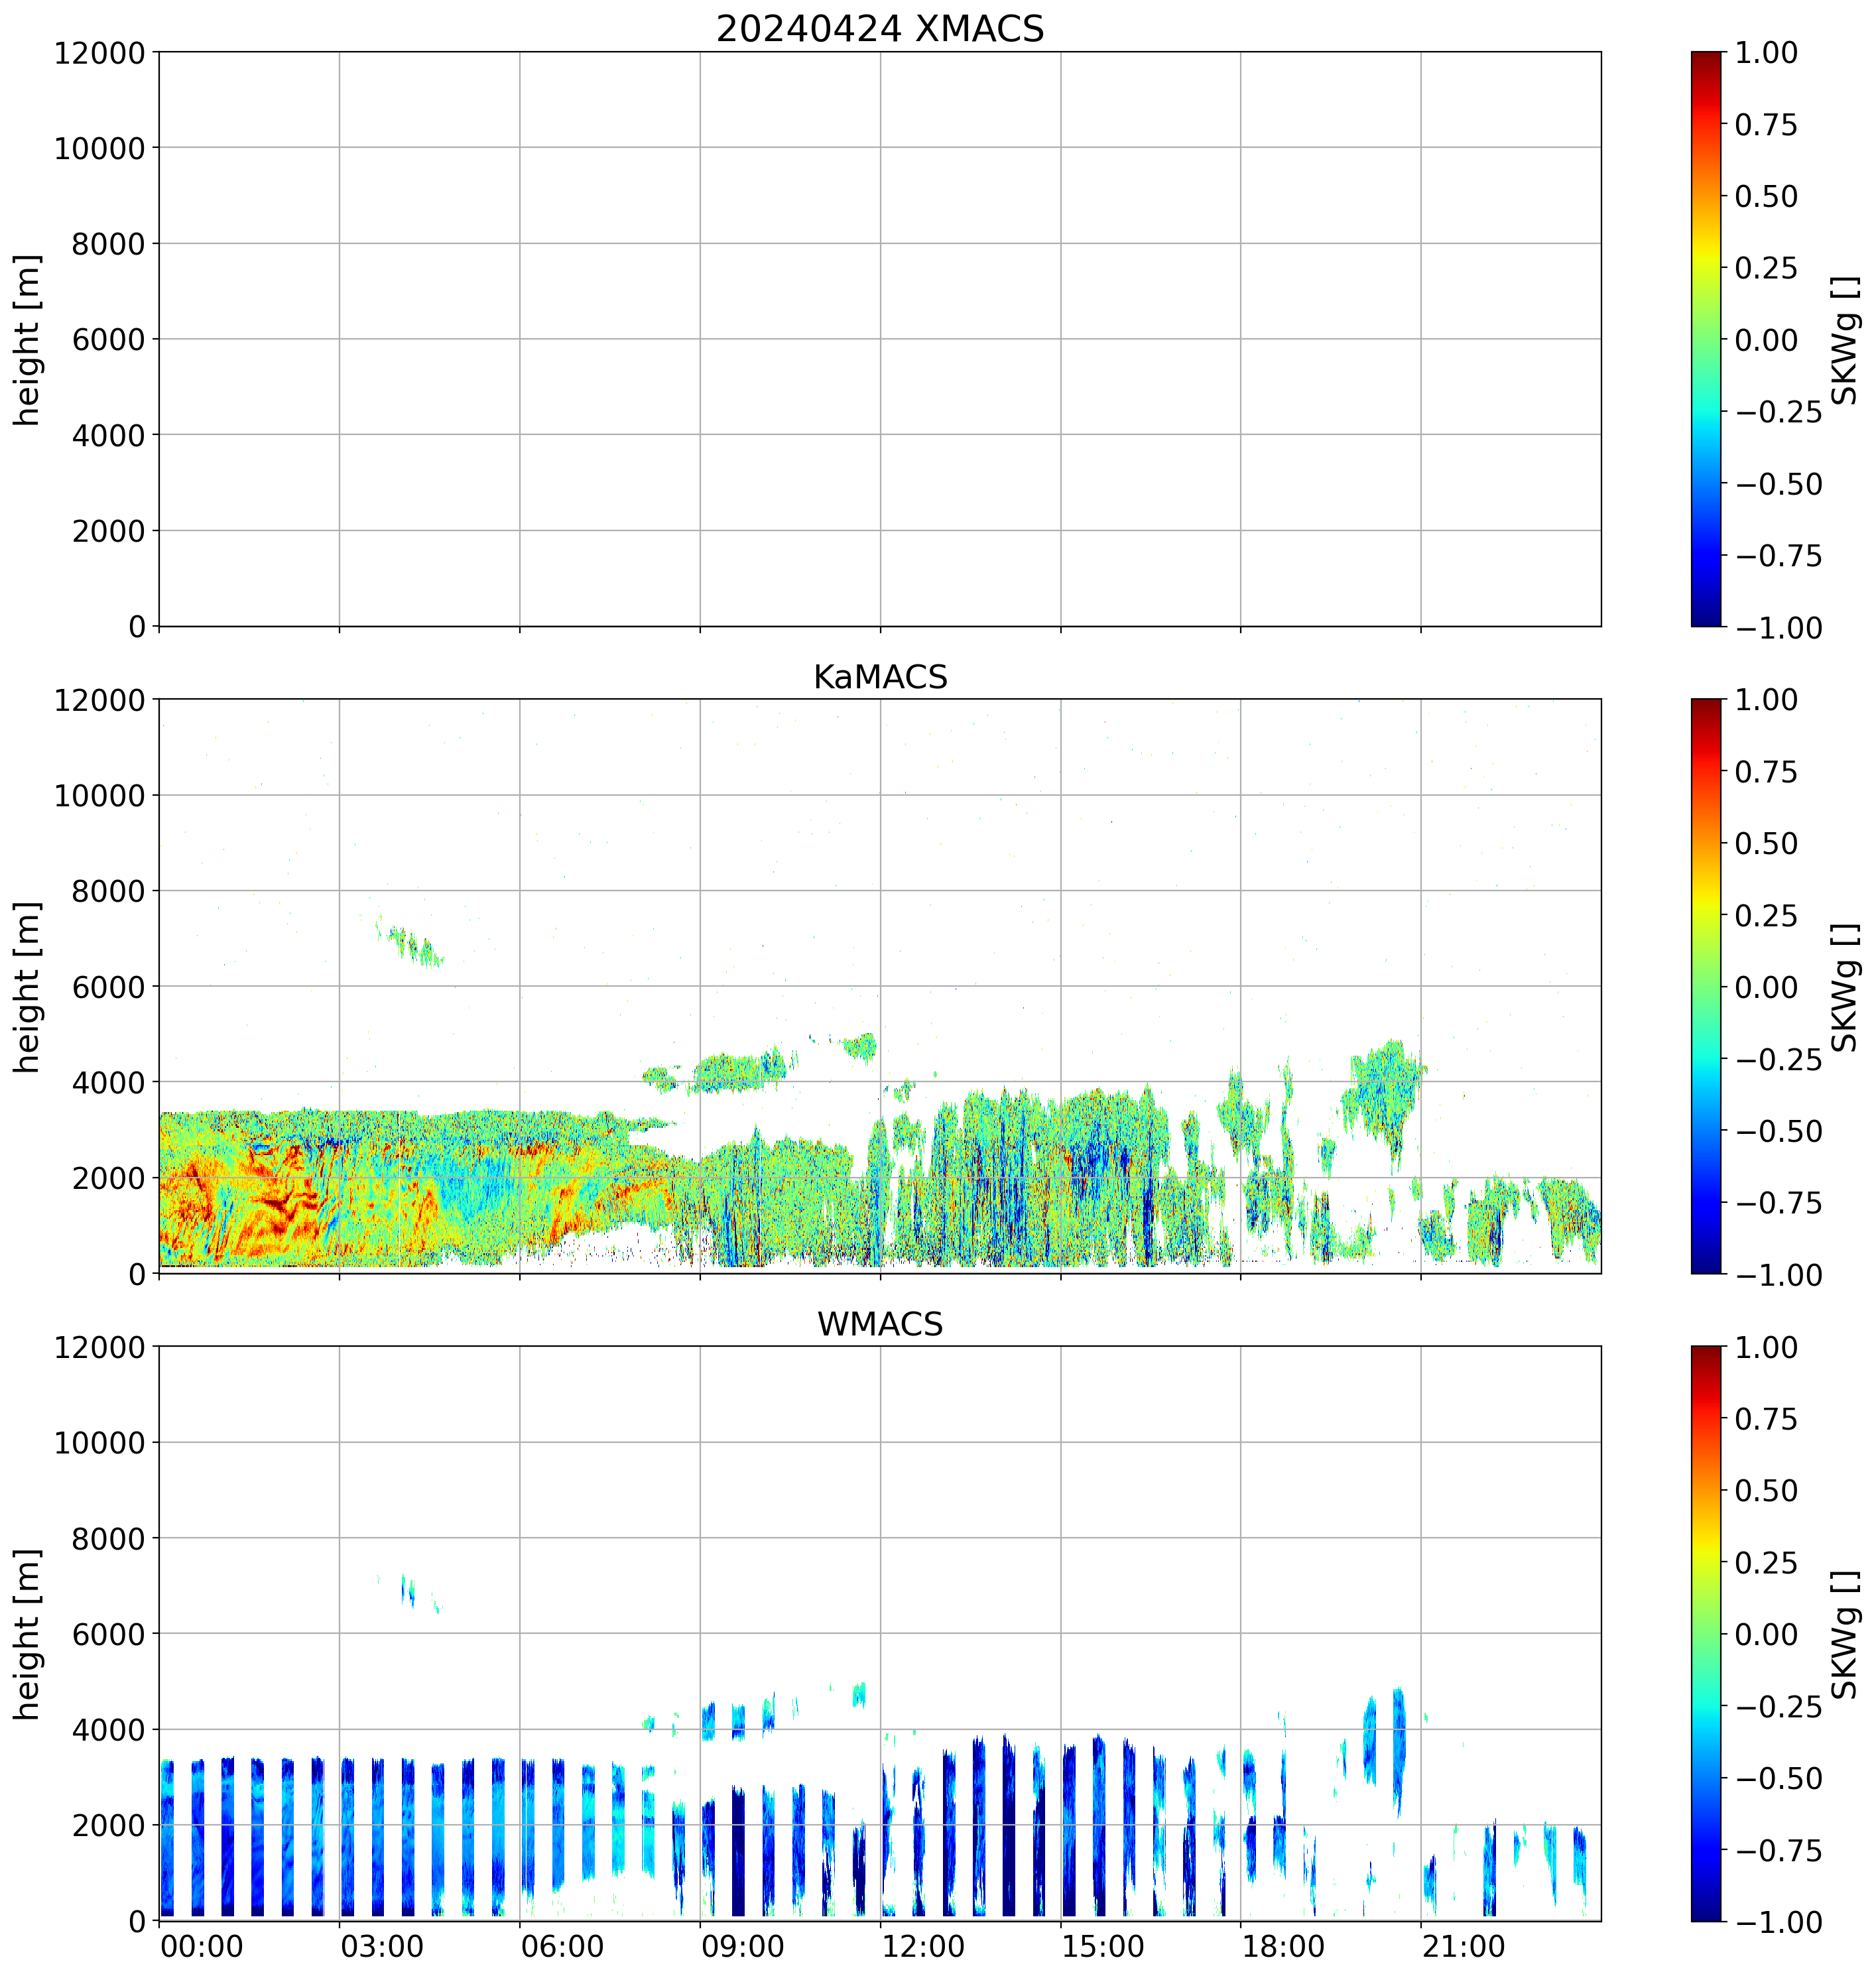
Task: Click the 09:00 time axis label
Action: click(742, 1947)
